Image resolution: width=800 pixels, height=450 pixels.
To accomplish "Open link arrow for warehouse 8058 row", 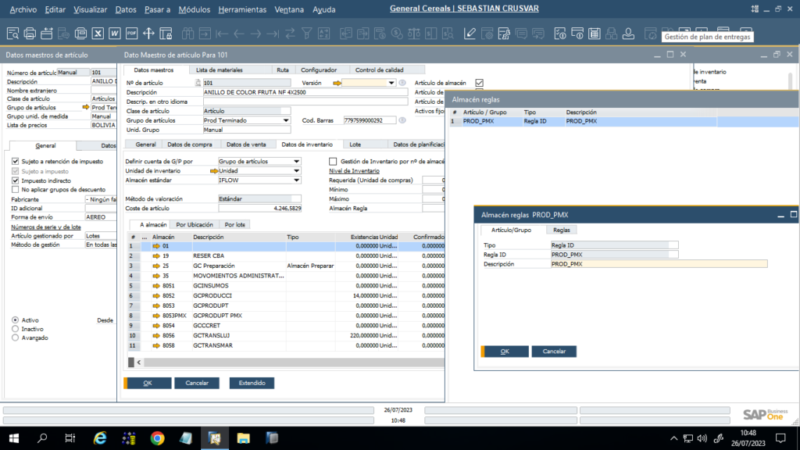I will click(x=156, y=346).
